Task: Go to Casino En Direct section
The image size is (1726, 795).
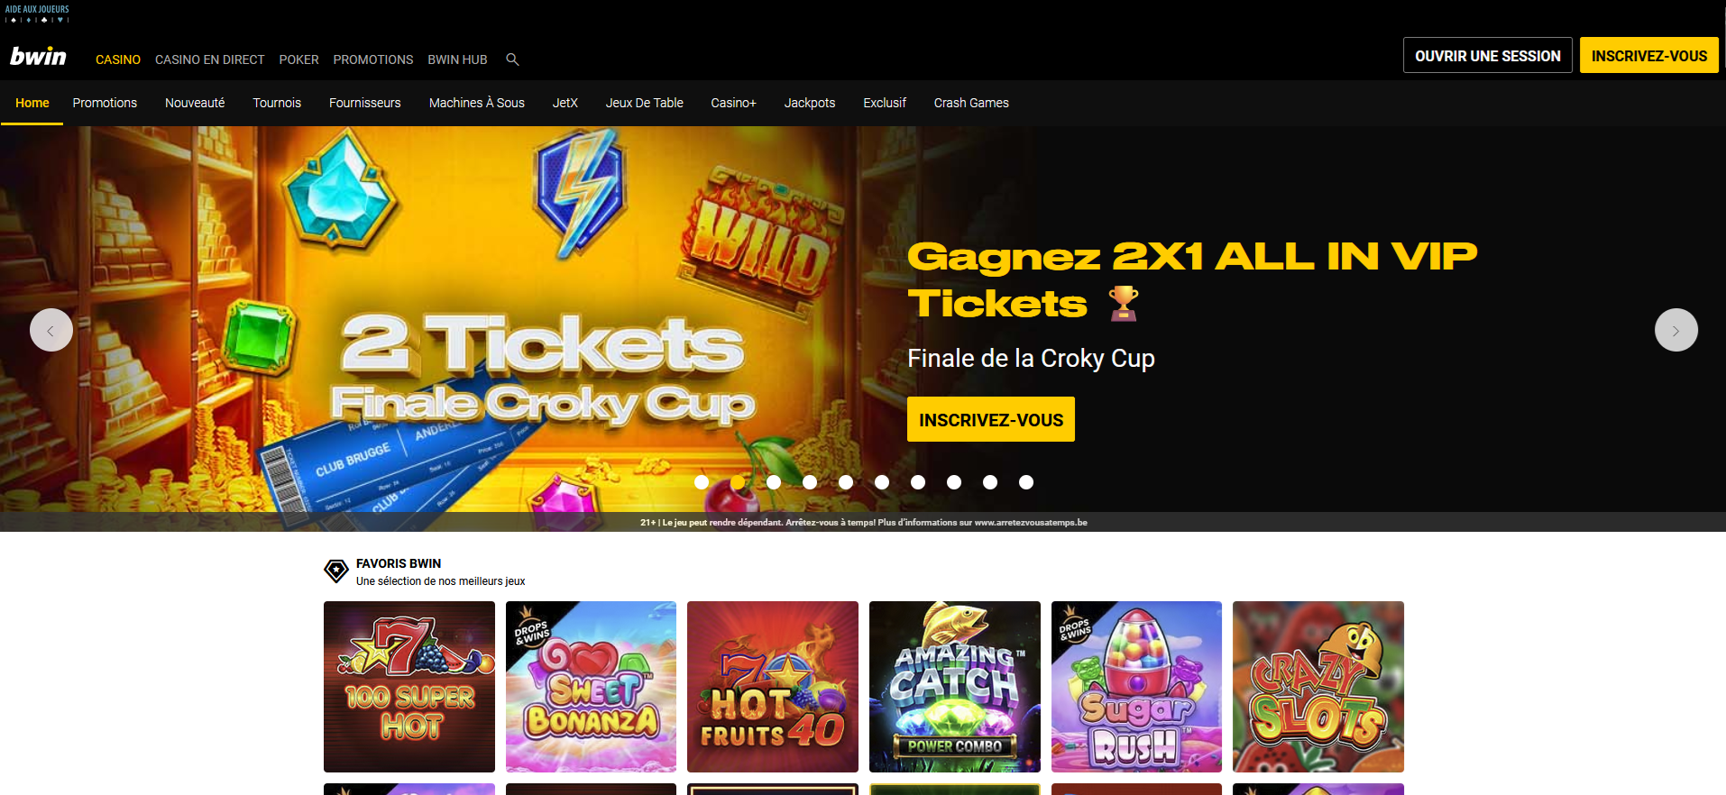Action: pos(210,59)
